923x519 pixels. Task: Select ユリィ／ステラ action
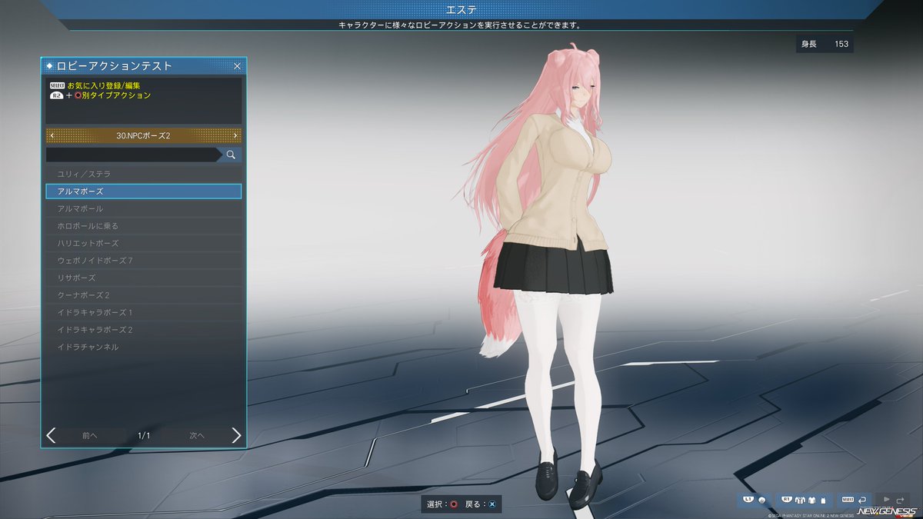click(144, 174)
